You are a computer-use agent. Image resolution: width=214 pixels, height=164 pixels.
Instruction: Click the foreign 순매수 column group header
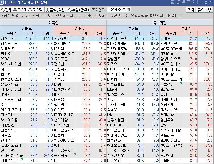pos(80,28)
